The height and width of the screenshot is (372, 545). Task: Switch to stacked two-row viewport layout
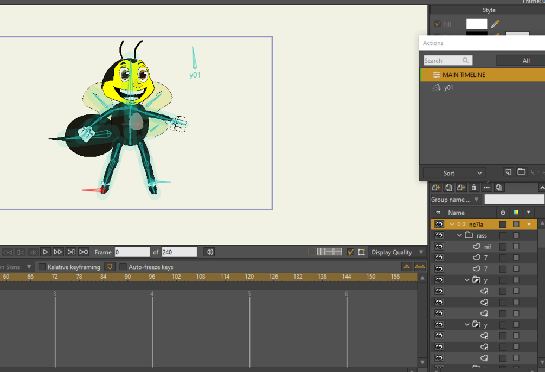[330, 252]
